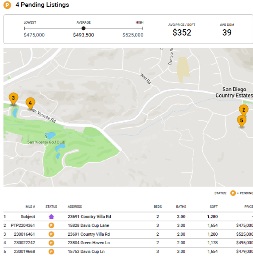Click MLS number 230022242
The image size is (253, 257).
[24, 243]
